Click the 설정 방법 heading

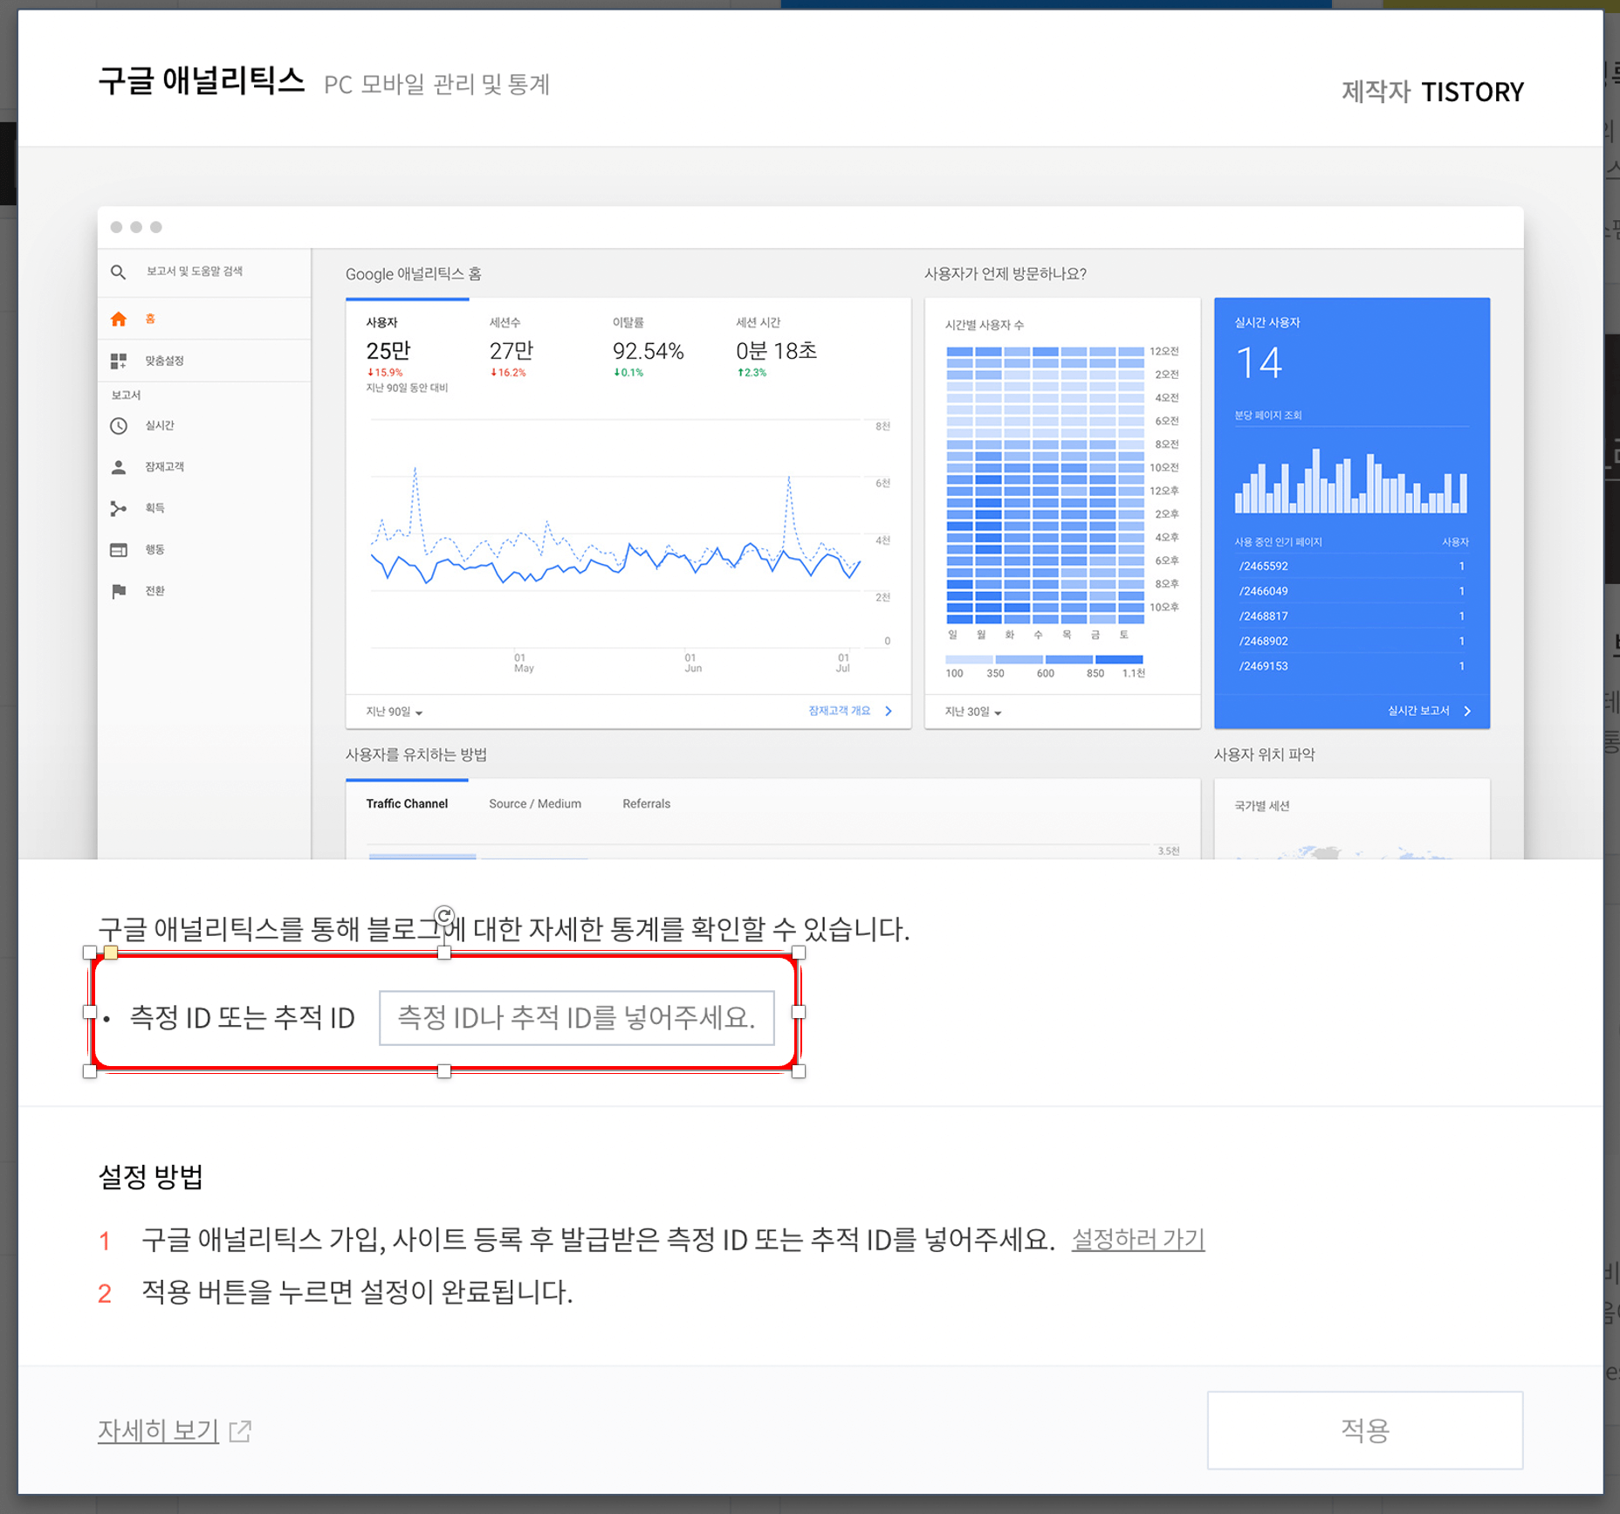[x=151, y=1176]
